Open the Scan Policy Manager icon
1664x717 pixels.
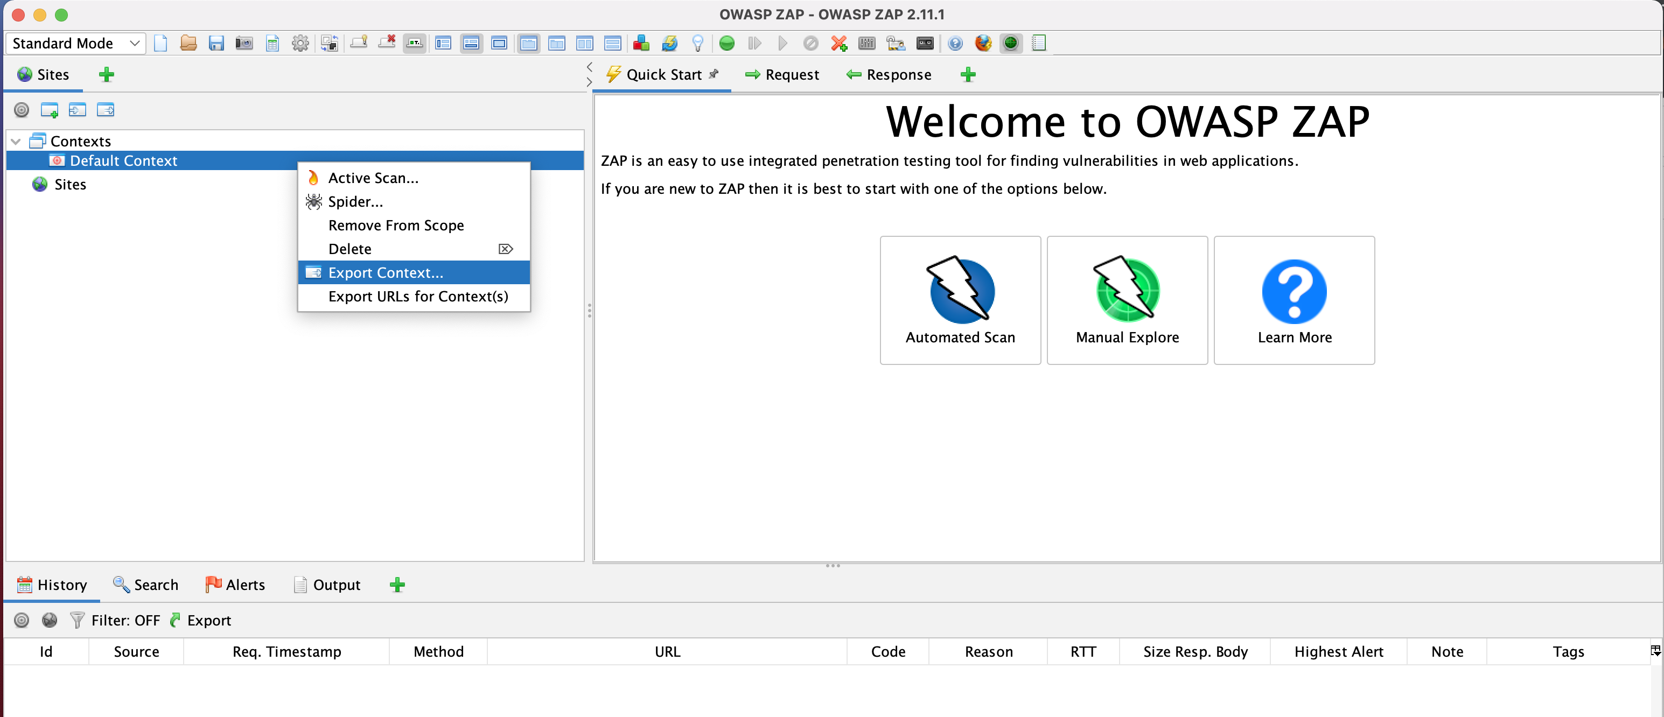(867, 43)
